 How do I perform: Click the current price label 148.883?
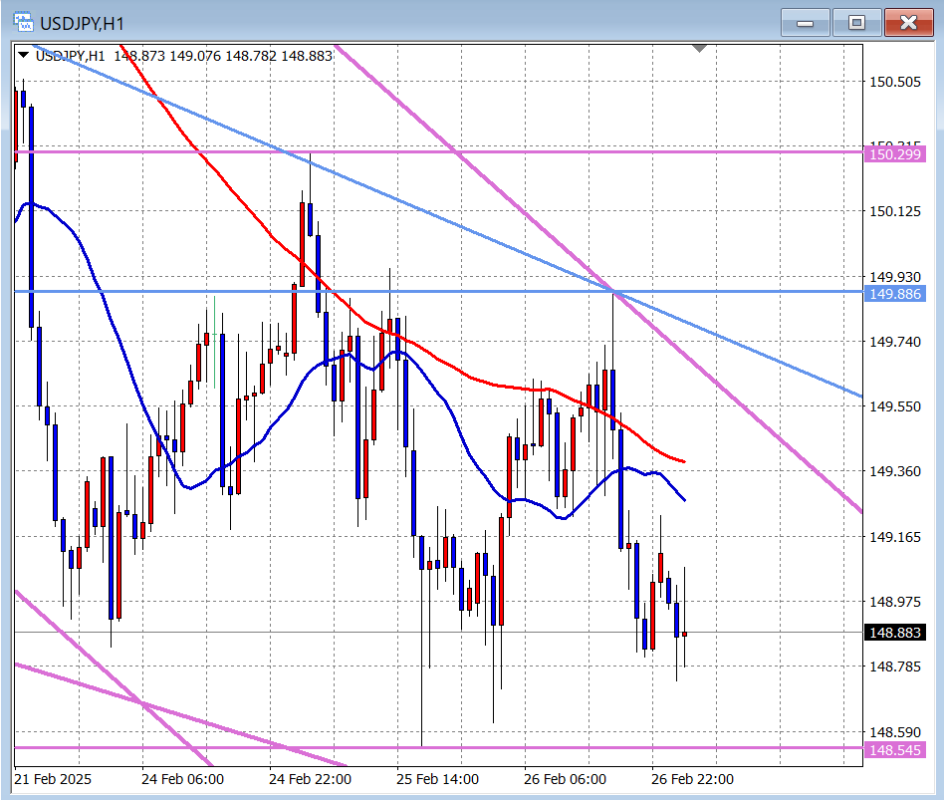tap(896, 633)
